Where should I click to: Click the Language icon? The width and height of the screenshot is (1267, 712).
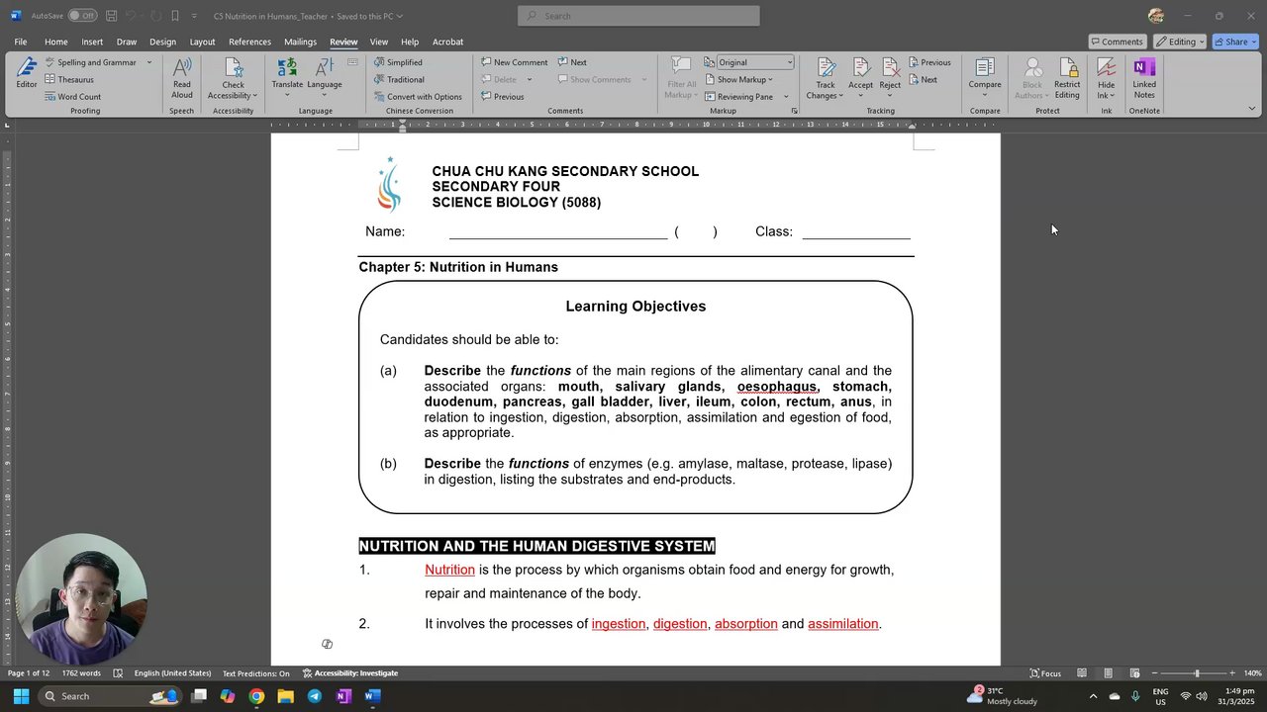click(x=324, y=67)
